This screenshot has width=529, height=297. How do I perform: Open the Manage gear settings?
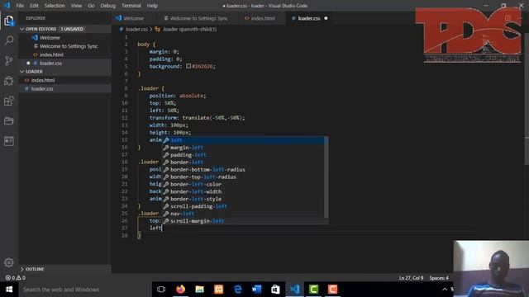coord(9,262)
